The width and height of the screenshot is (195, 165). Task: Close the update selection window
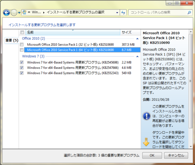pyautogui.click(x=187, y=3)
